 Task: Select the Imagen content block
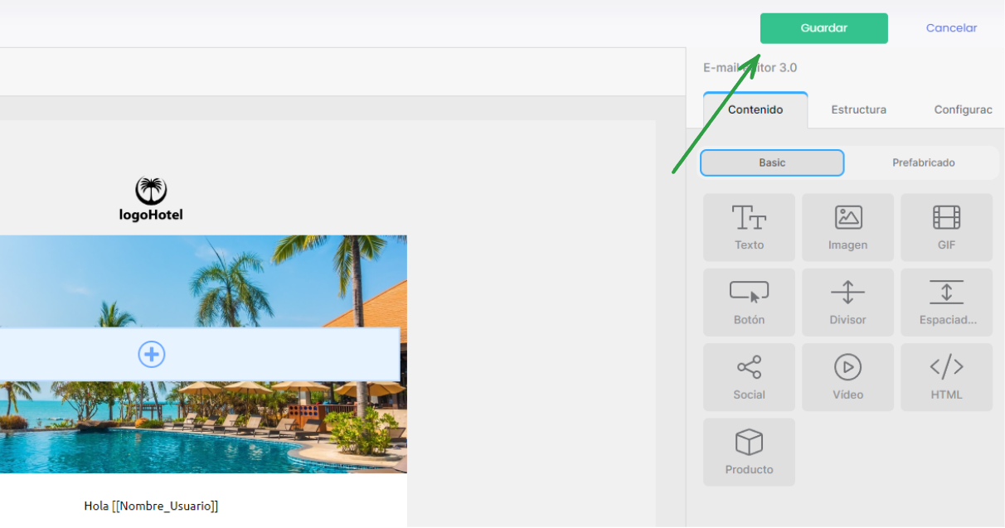(x=847, y=228)
